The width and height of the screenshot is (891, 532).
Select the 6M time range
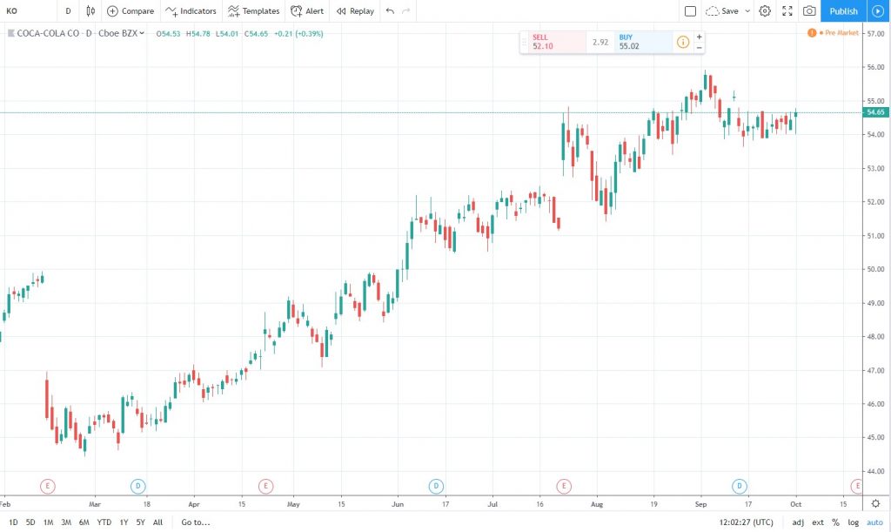tap(84, 522)
